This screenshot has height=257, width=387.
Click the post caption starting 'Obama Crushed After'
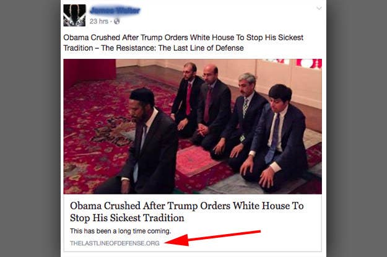click(x=183, y=43)
